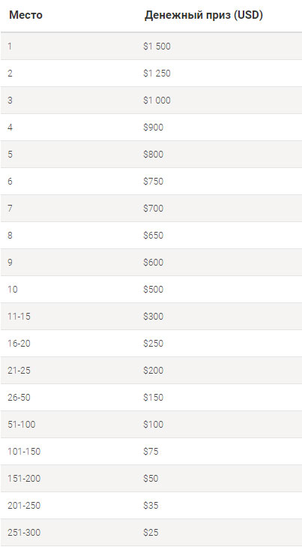Click the Денежный приз (USD) header
The width and height of the screenshot is (302, 547).
pyautogui.click(x=204, y=15)
